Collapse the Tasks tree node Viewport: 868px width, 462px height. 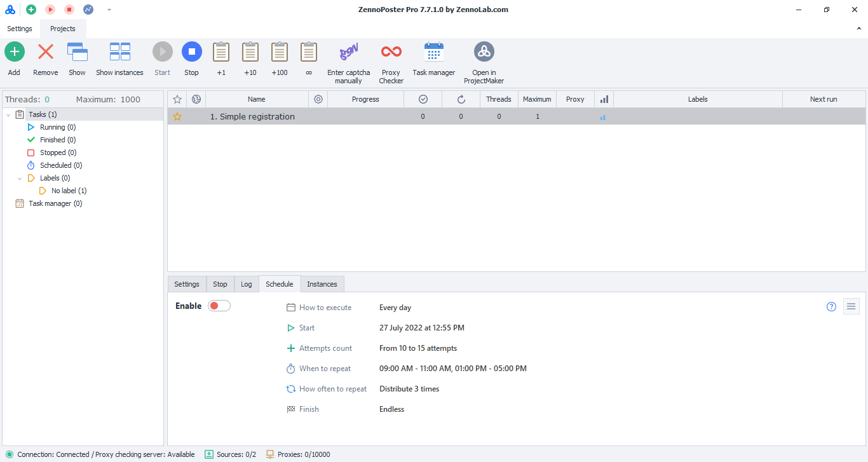pos(8,115)
